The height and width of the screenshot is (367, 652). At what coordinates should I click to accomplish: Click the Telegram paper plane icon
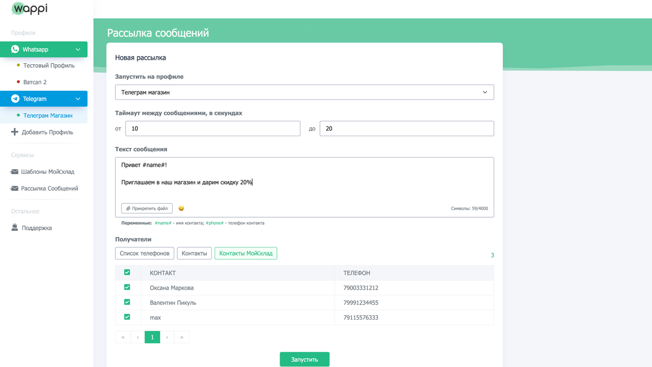coord(15,99)
